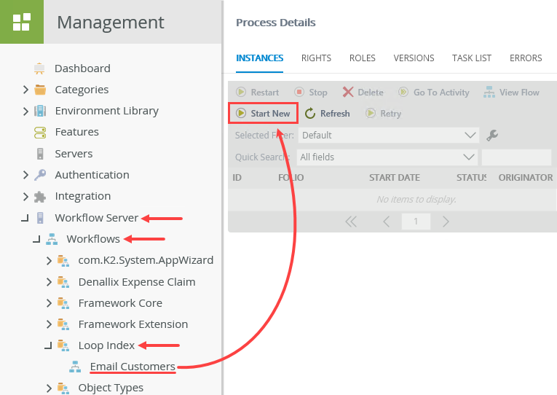557x395 pixels.
Task: Switch to the Rights tab
Action: click(316, 58)
